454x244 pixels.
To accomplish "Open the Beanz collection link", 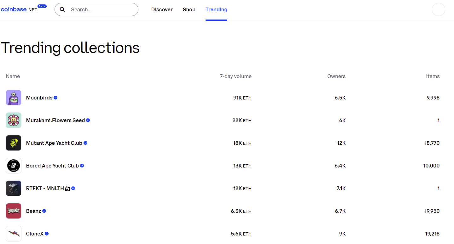I will 33,211.
